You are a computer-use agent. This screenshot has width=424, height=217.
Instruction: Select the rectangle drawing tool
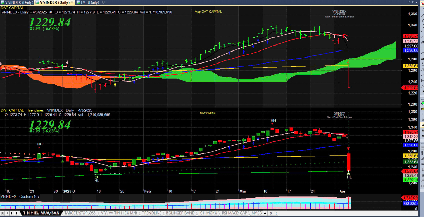click(x=422, y=48)
